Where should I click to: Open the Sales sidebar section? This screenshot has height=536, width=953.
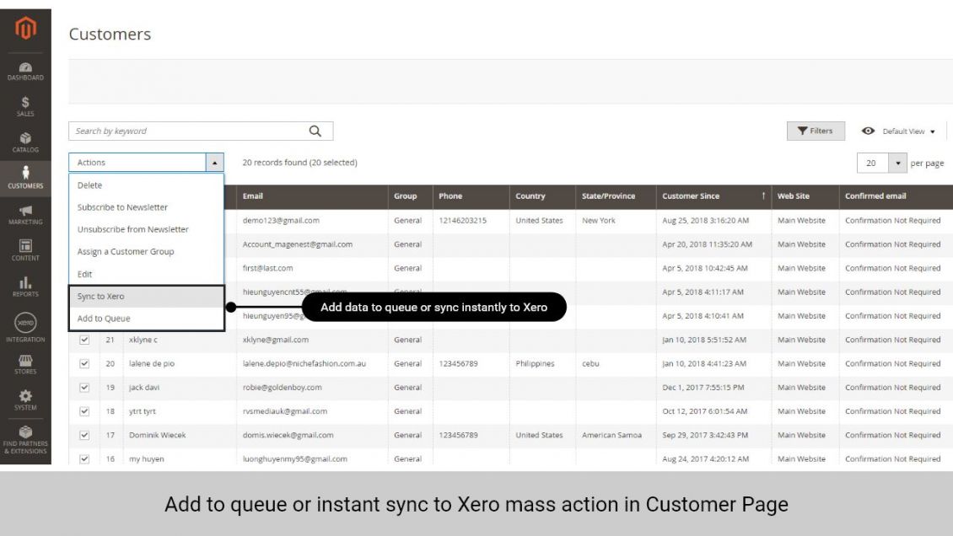(25, 107)
